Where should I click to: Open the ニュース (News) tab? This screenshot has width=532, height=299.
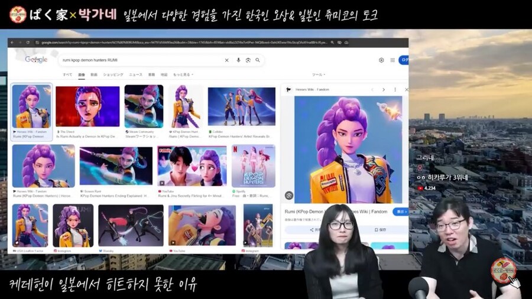pos(136,74)
